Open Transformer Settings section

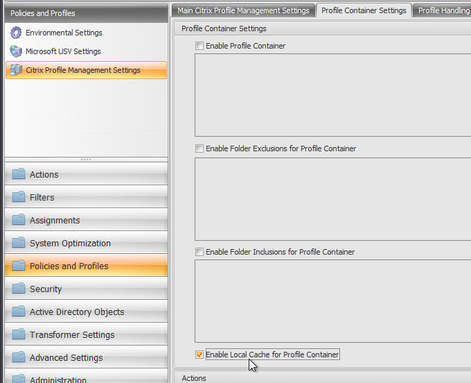point(86,334)
